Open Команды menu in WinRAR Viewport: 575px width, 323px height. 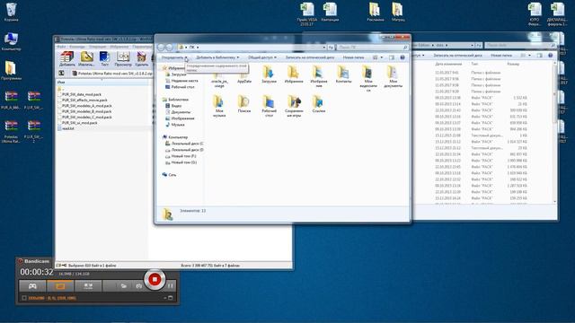77,47
